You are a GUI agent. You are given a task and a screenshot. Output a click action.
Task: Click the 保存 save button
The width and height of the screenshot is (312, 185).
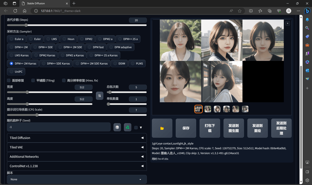(186, 128)
